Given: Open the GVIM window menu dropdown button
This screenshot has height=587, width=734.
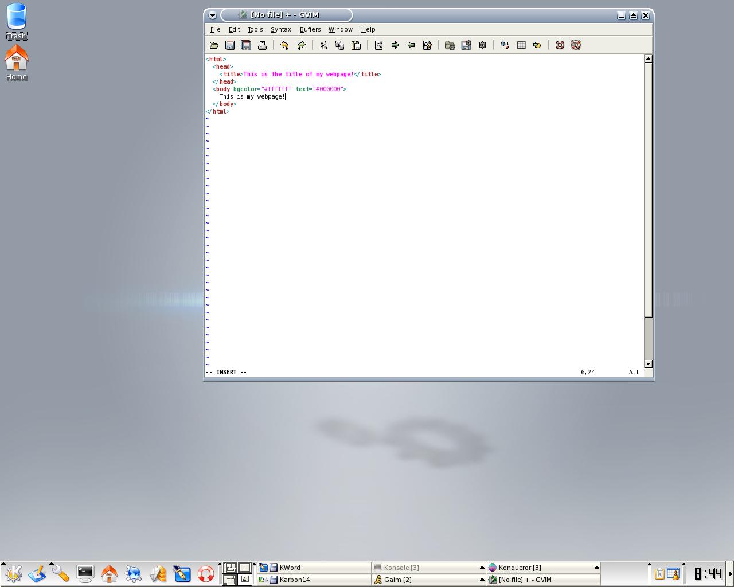Looking at the screenshot, I should (x=212, y=15).
